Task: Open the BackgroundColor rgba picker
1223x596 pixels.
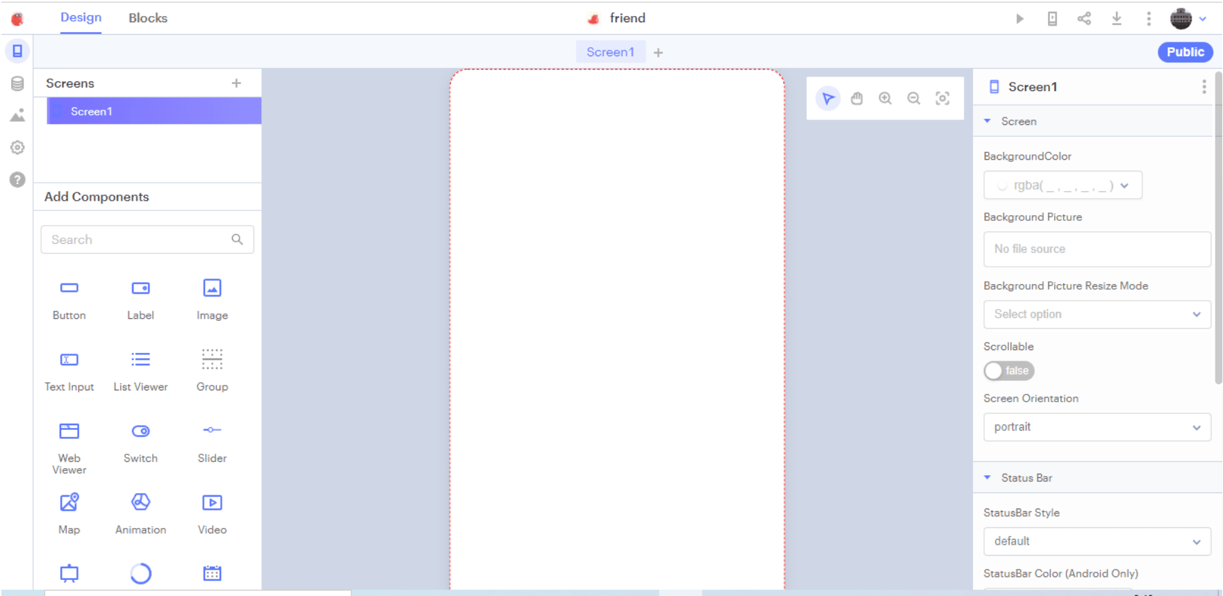Action: point(1062,185)
